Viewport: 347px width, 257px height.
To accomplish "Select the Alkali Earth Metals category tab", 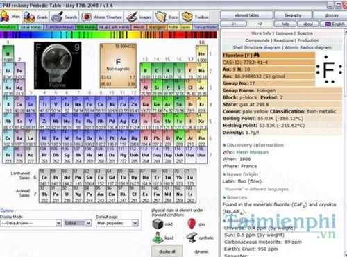I will (x=114, y=27).
